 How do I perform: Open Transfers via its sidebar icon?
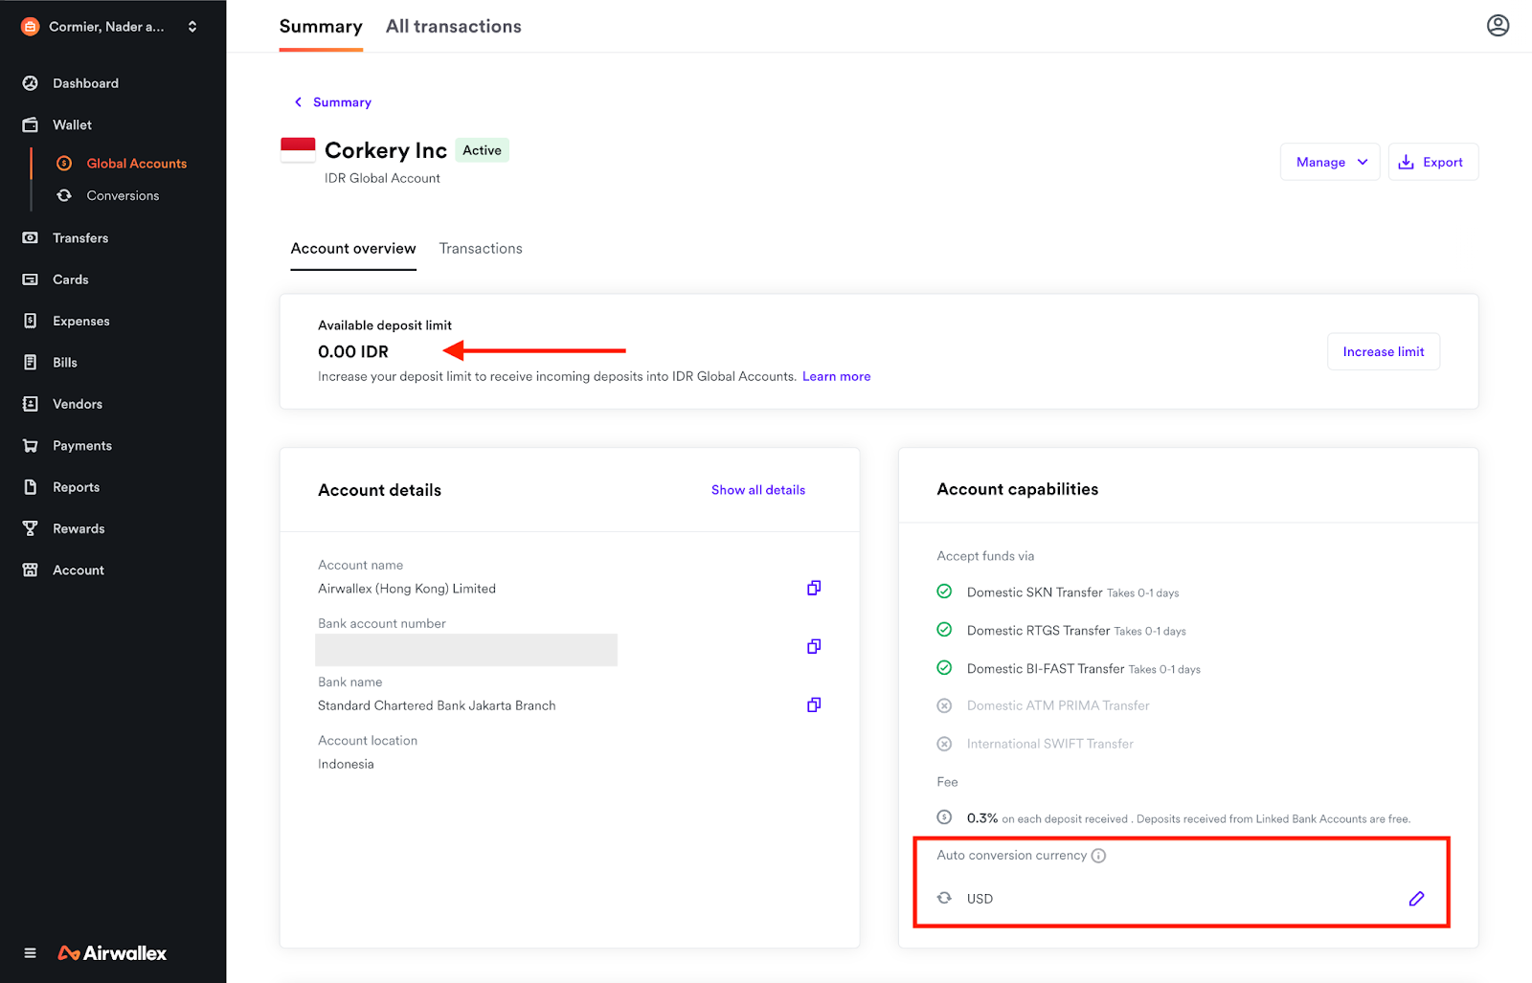[x=31, y=237]
